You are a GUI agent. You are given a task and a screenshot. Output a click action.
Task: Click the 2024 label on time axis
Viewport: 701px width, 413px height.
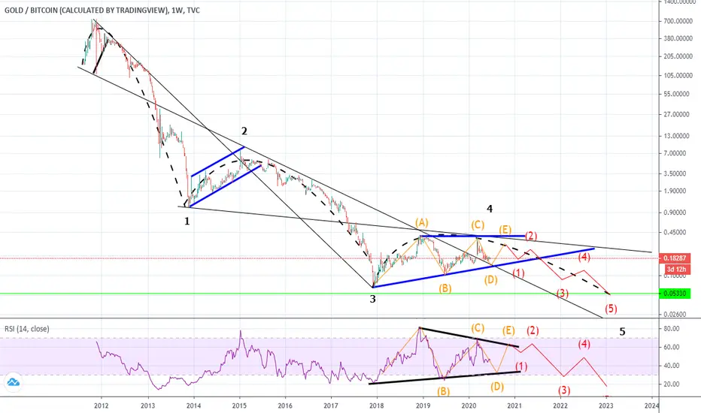click(x=652, y=405)
